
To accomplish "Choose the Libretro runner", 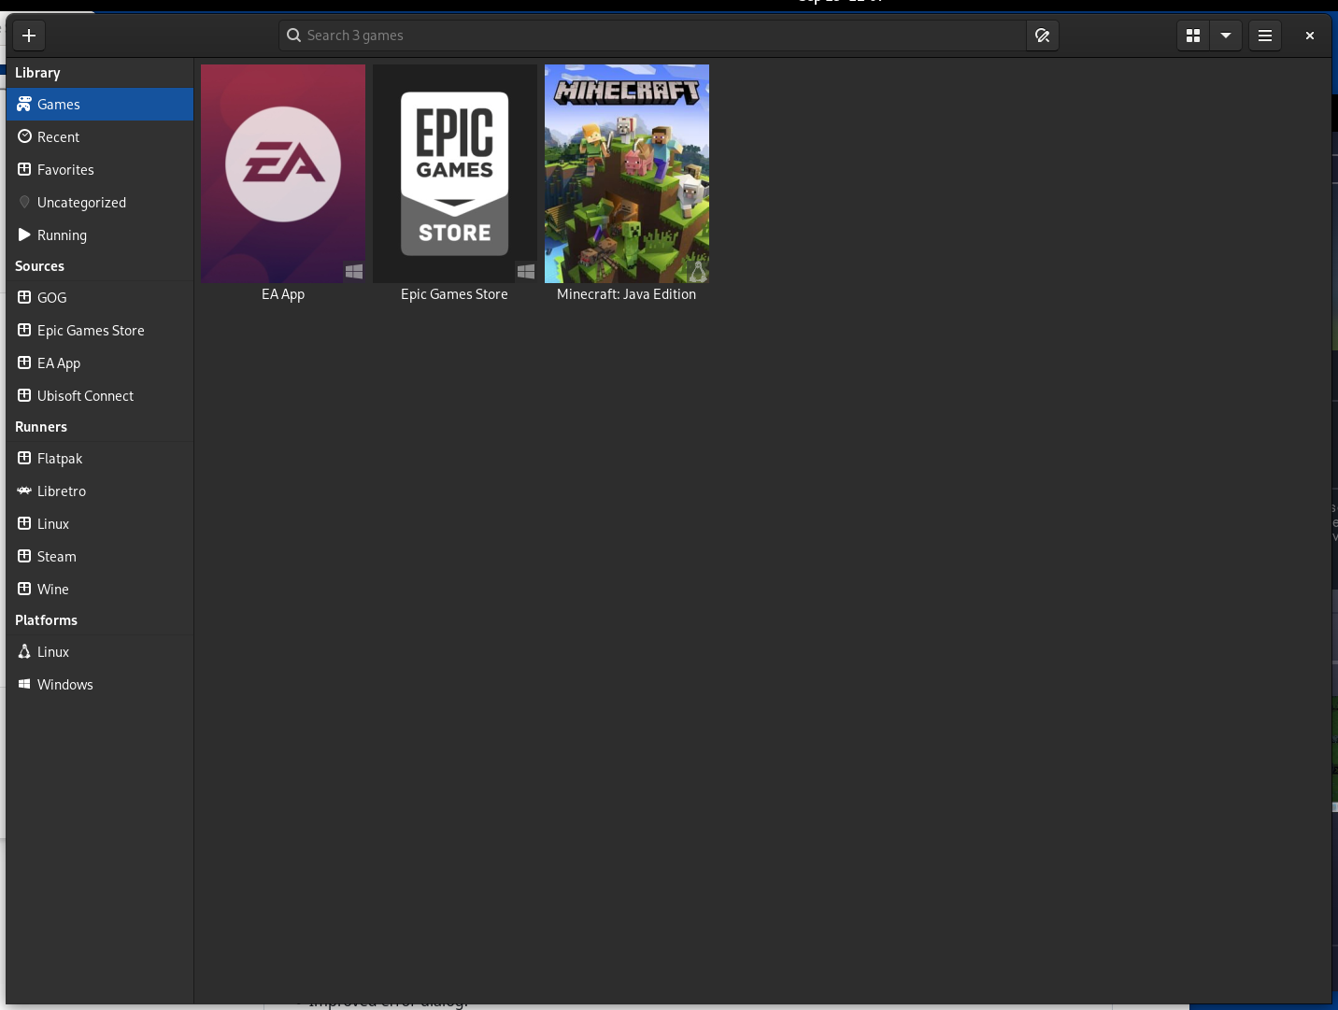I will pyautogui.click(x=62, y=491).
